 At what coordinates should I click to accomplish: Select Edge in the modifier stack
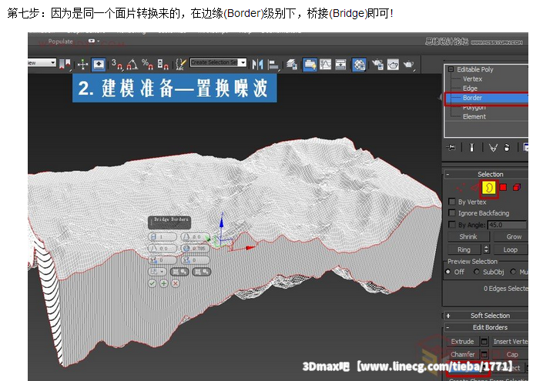coord(470,89)
